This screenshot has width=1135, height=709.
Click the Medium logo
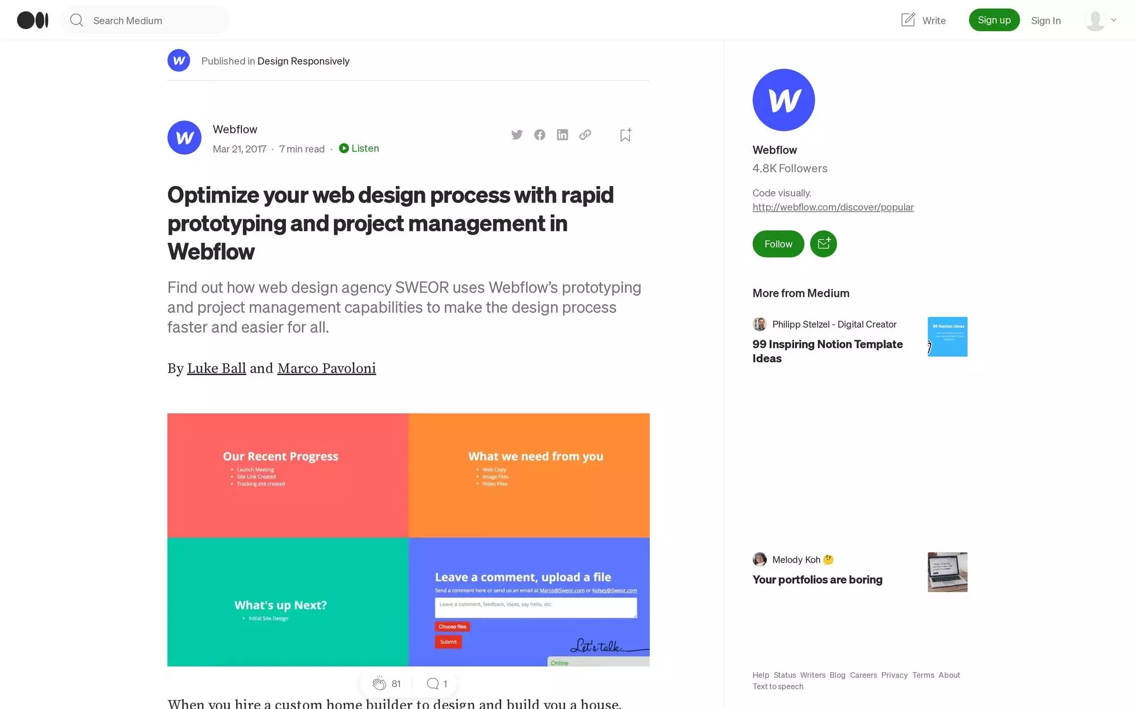click(33, 20)
